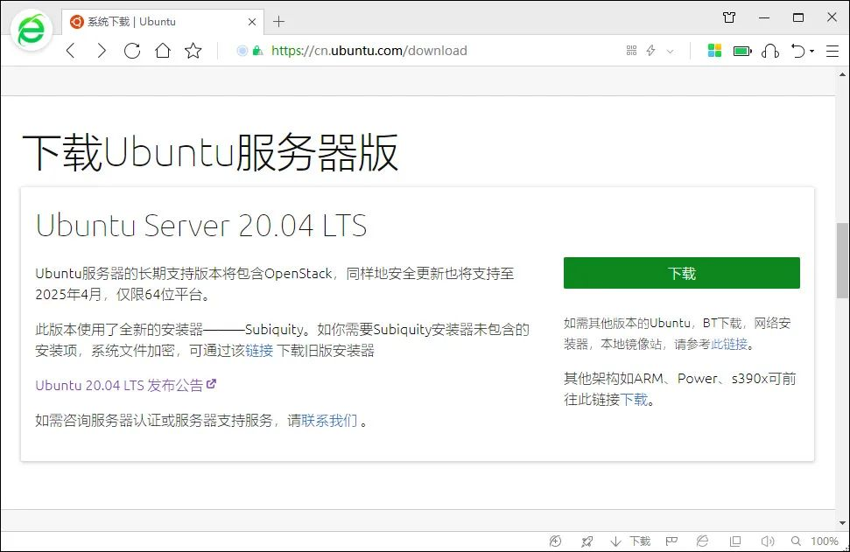Click the rocket icon in status bar
The image size is (850, 552).
tap(587, 541)
